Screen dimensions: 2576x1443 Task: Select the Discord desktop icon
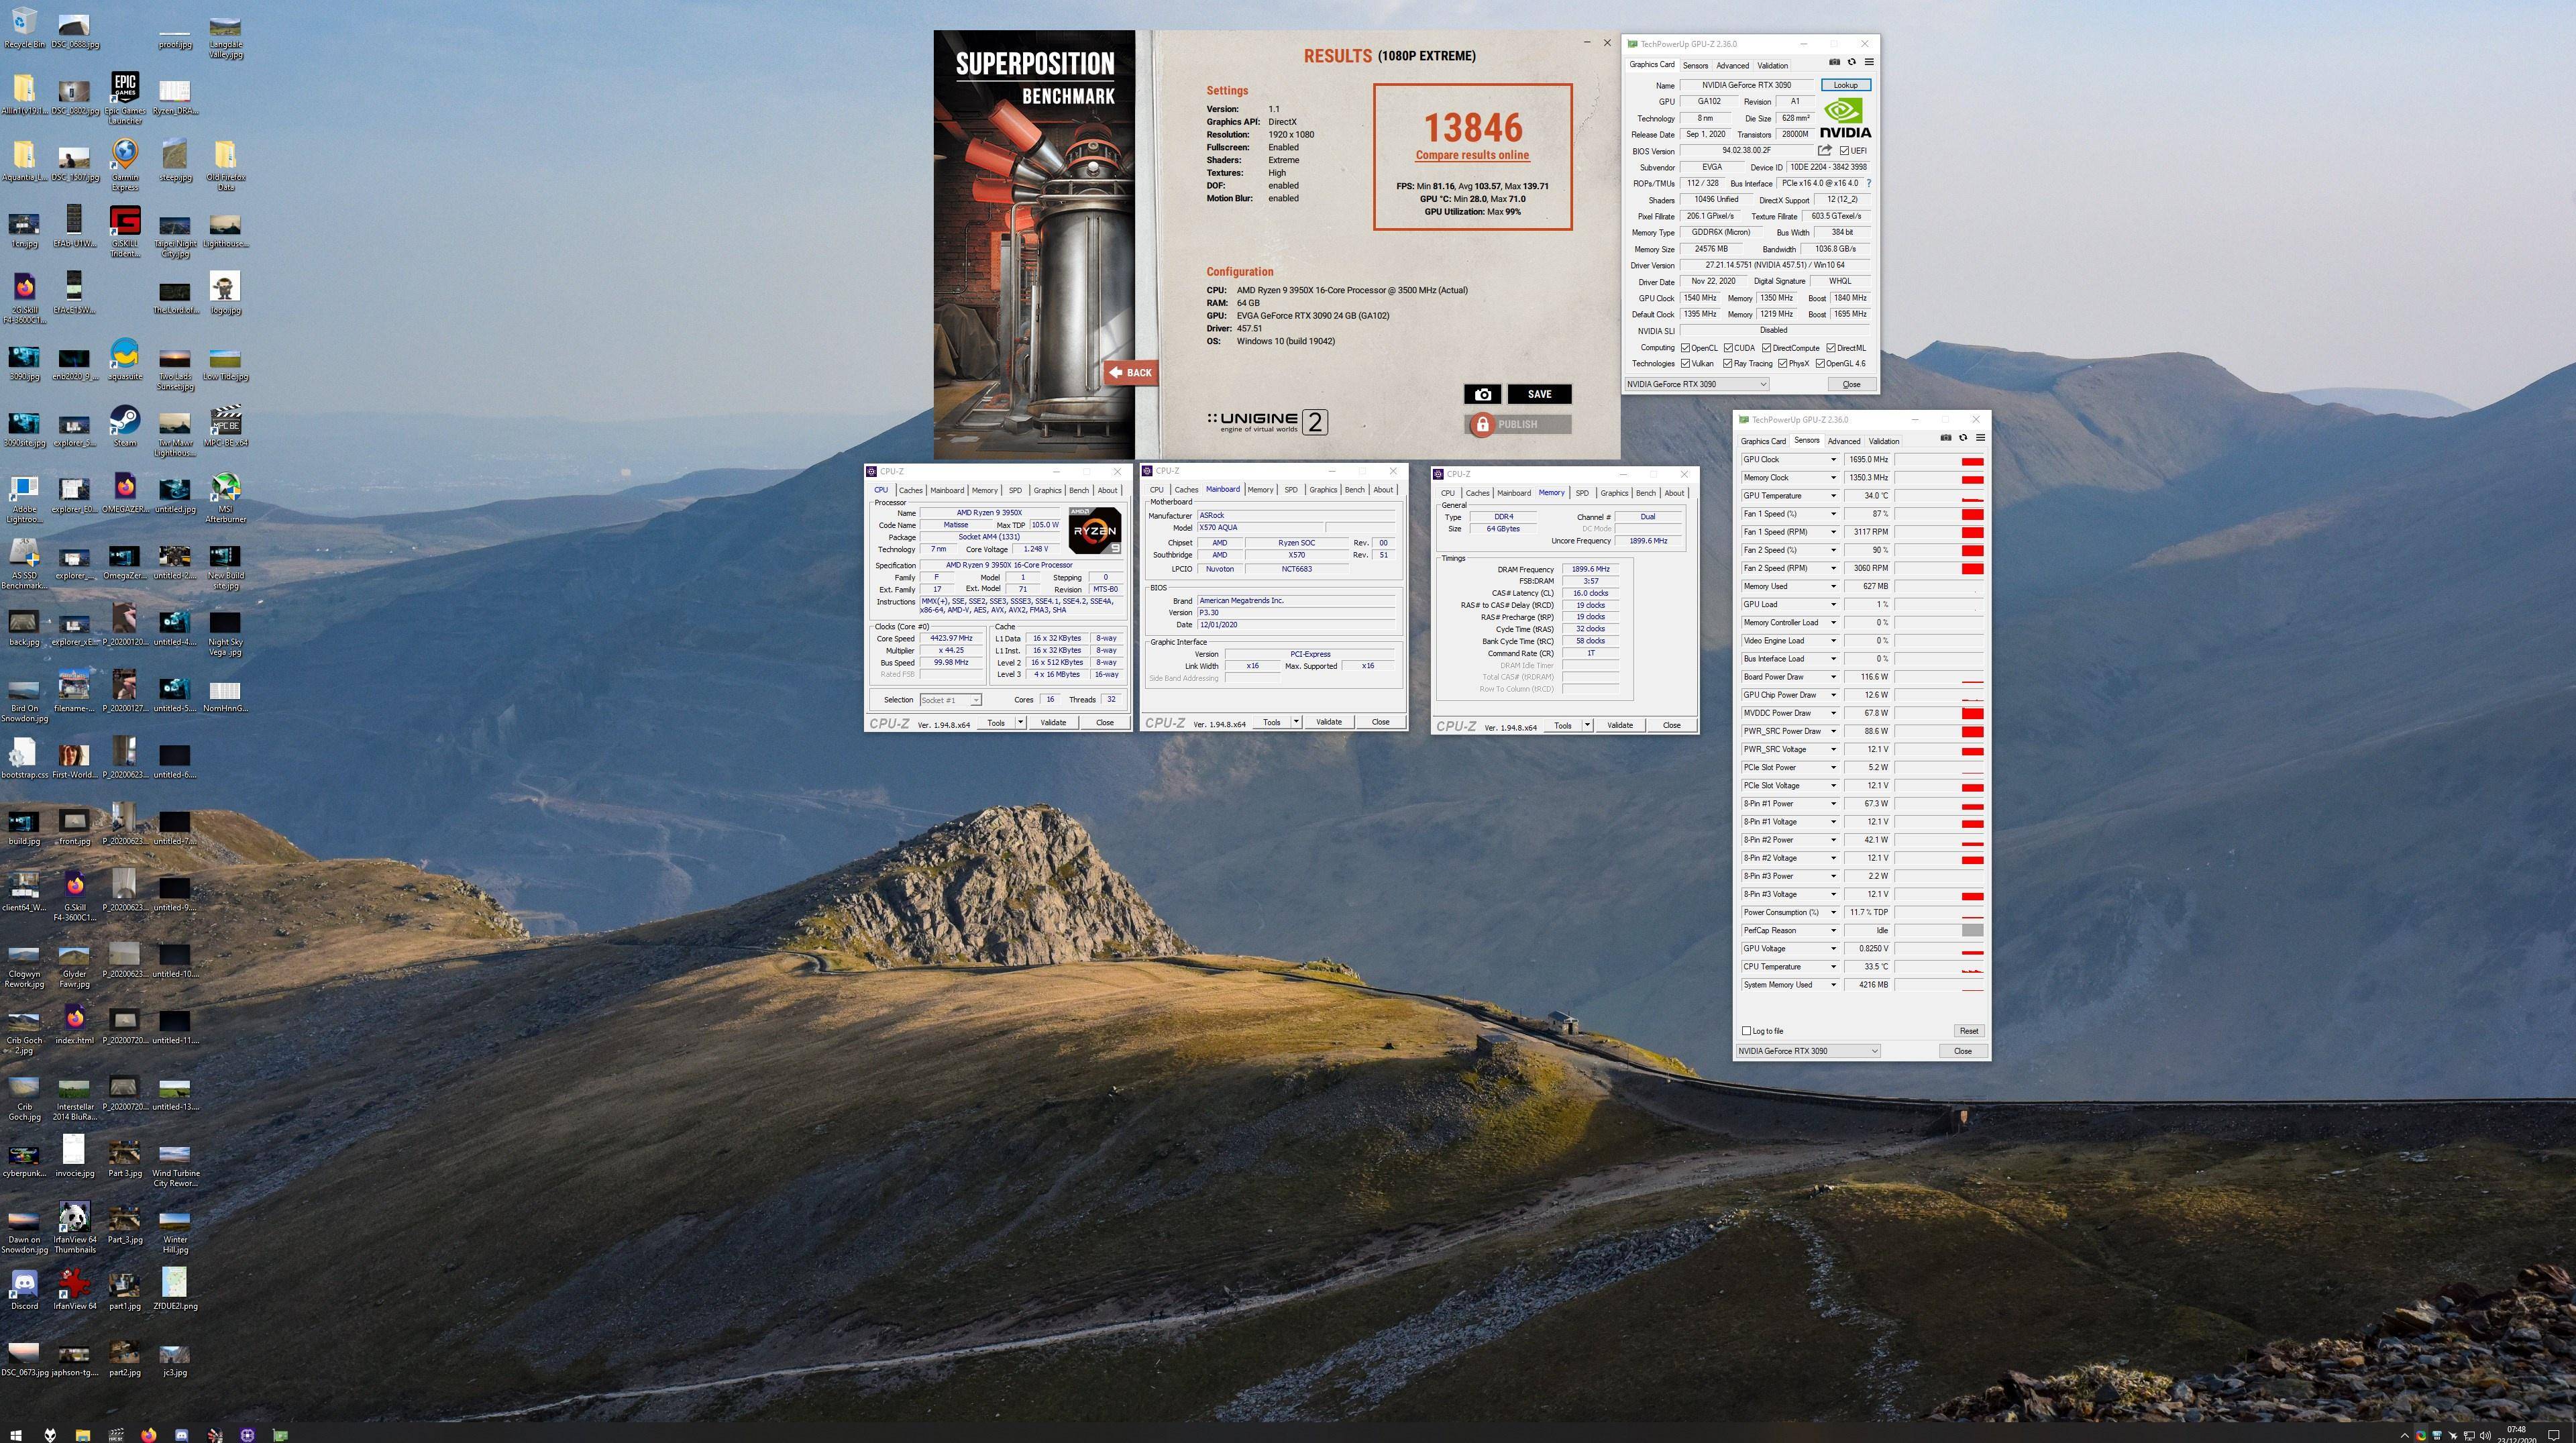[x=24, y=1289]
